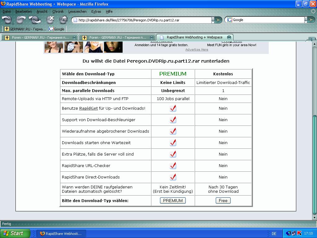
Task: Click the 'Nach 30 Tagen ohne Download' cell
Action: tap(223, 189)
